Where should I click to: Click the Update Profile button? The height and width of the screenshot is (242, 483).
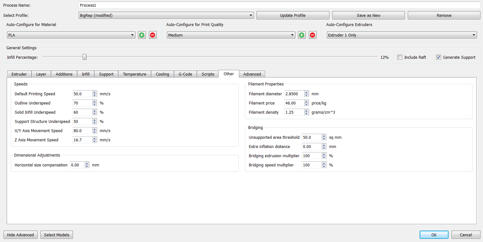(292, 15)
